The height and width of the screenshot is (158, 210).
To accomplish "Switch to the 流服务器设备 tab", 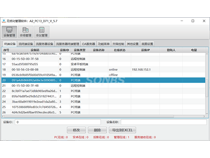I will tap(45, 44).
